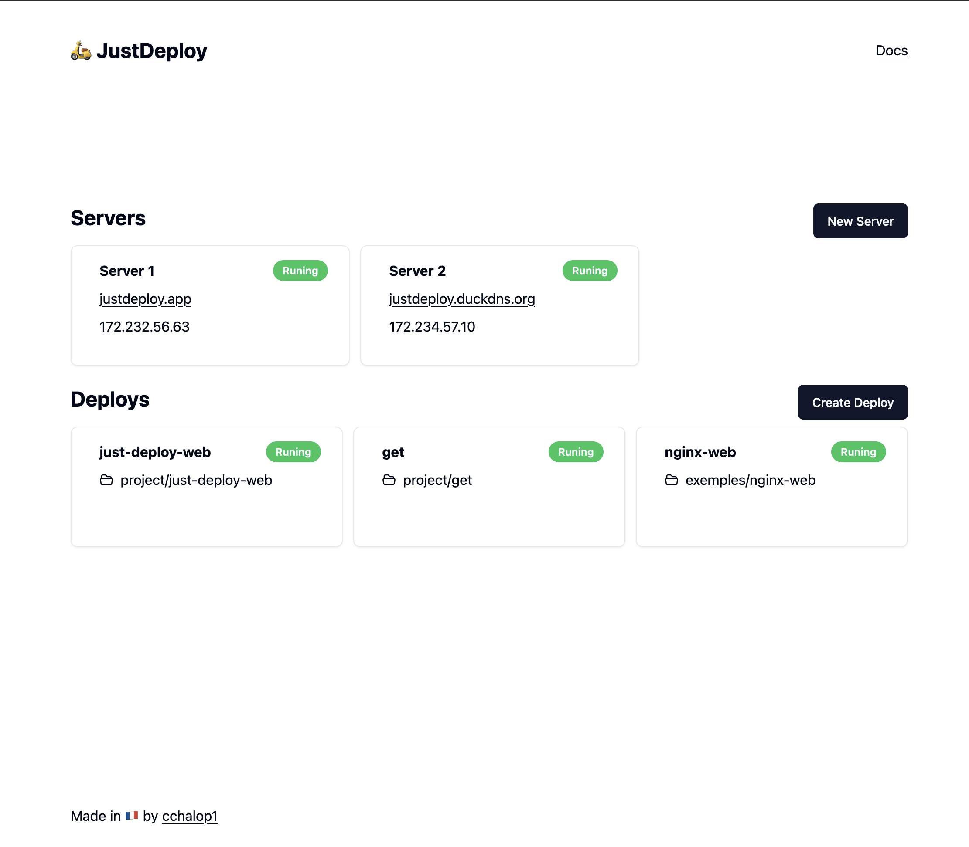Click folder icon beside project/just-deploy-web

click(x=106, y=480)
